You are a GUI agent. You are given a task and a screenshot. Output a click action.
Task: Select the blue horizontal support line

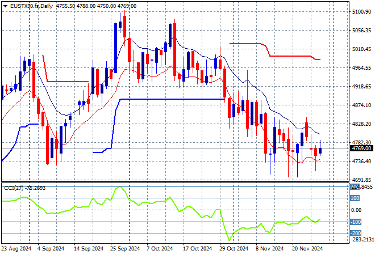(x=170, y=99)
